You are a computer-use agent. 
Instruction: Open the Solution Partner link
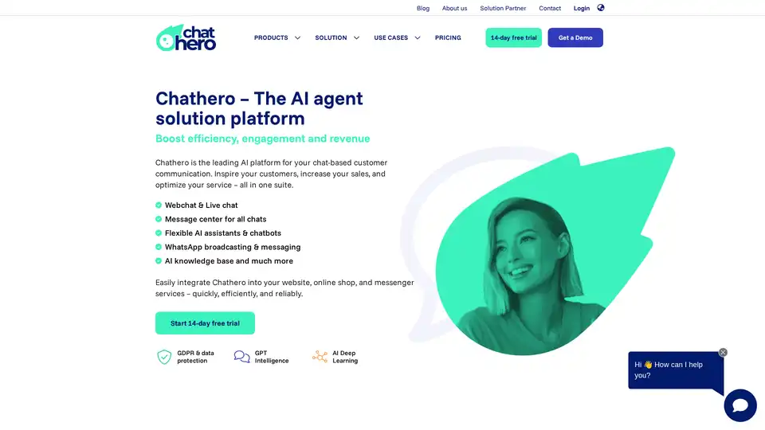pos(503,8)
